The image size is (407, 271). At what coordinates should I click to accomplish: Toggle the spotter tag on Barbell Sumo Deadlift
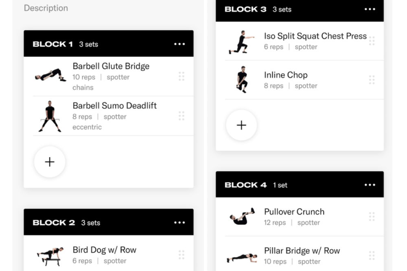pos(115,117)
